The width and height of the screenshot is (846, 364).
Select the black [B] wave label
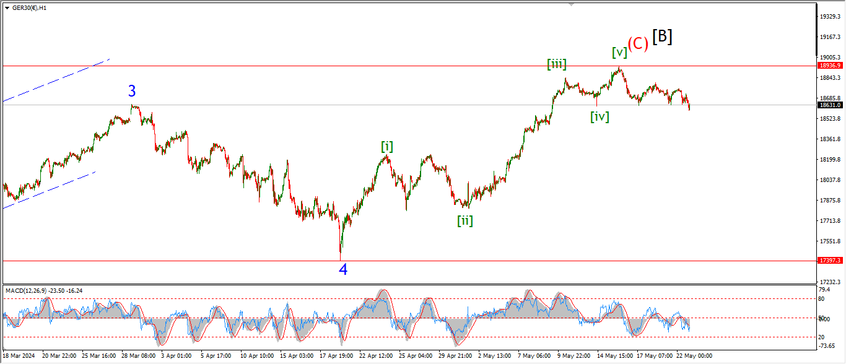(x=662, y=37)
